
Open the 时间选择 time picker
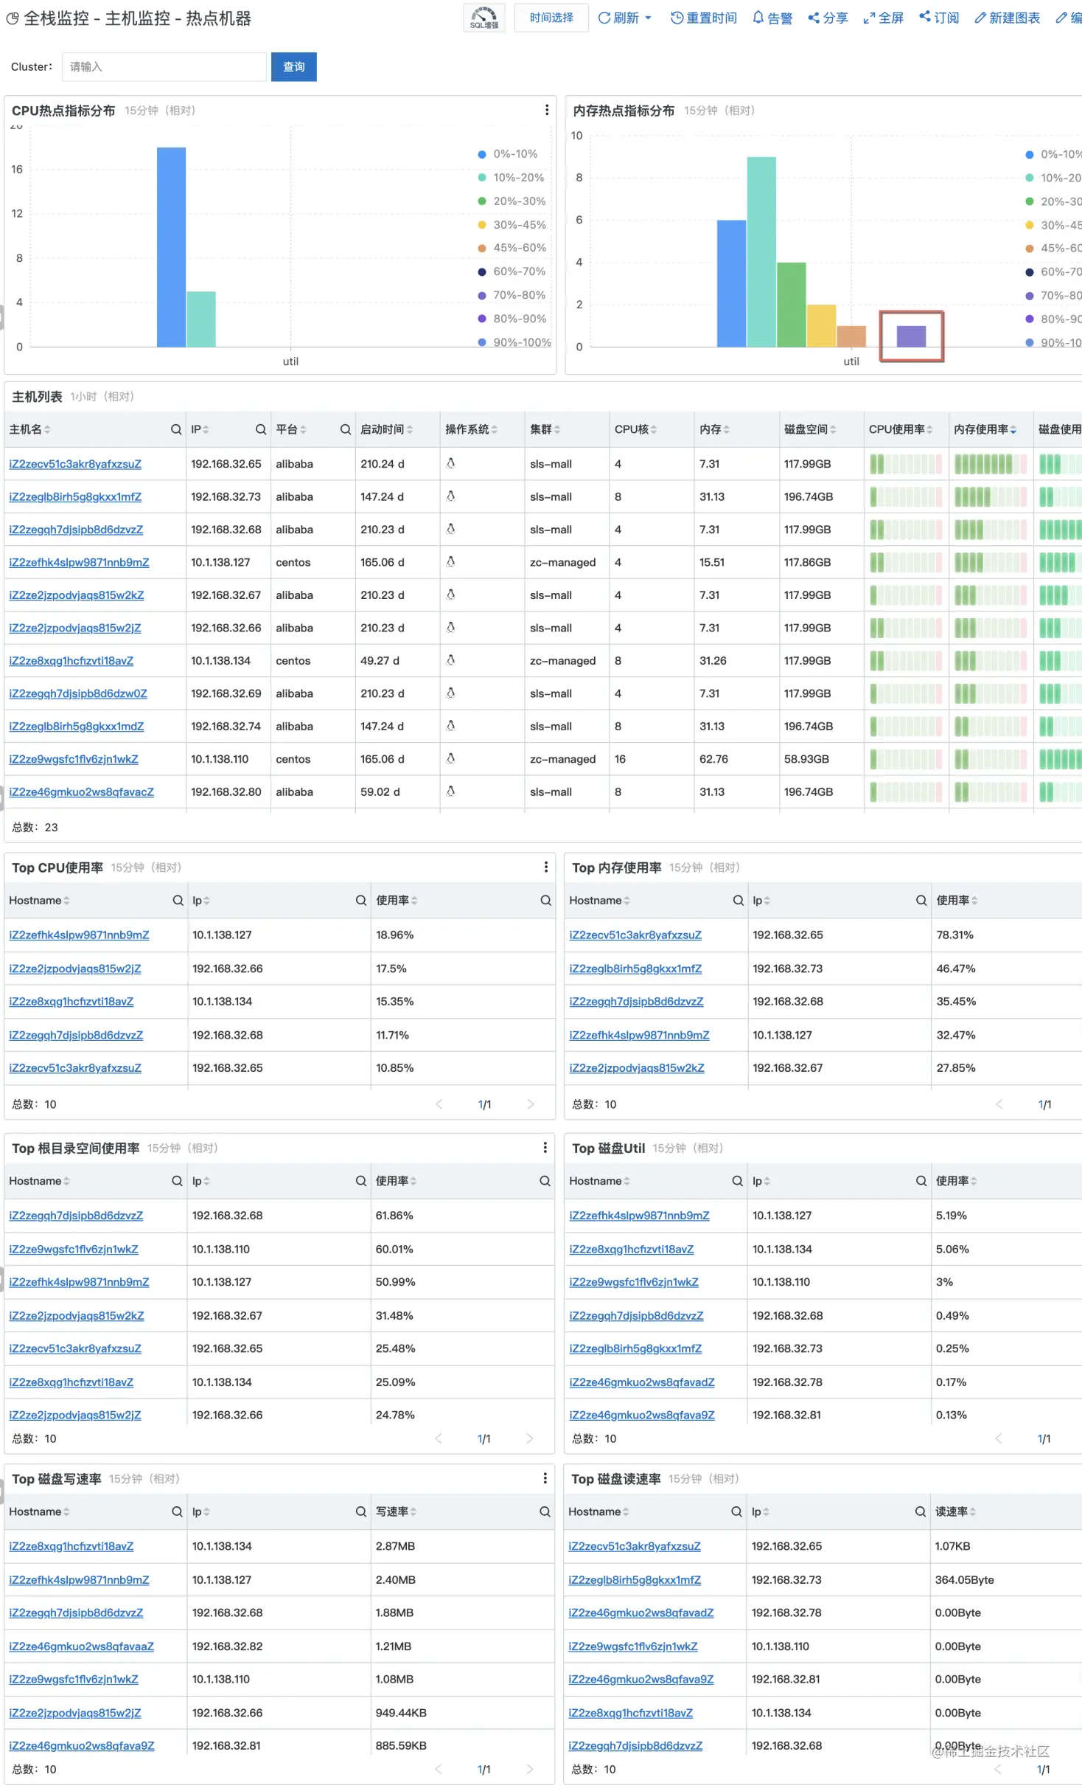point(551,18)
